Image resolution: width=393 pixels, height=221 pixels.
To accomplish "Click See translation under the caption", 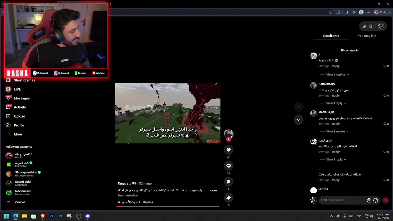I will pos(128,196).
